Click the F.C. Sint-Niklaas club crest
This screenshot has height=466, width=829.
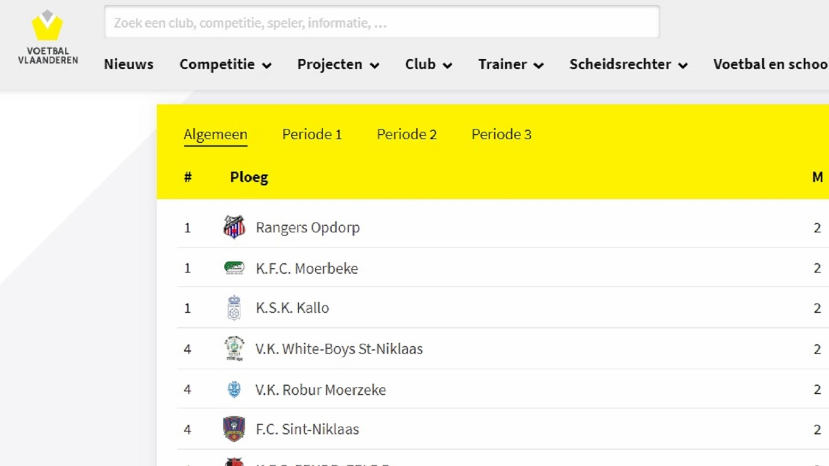click(234, 429)
